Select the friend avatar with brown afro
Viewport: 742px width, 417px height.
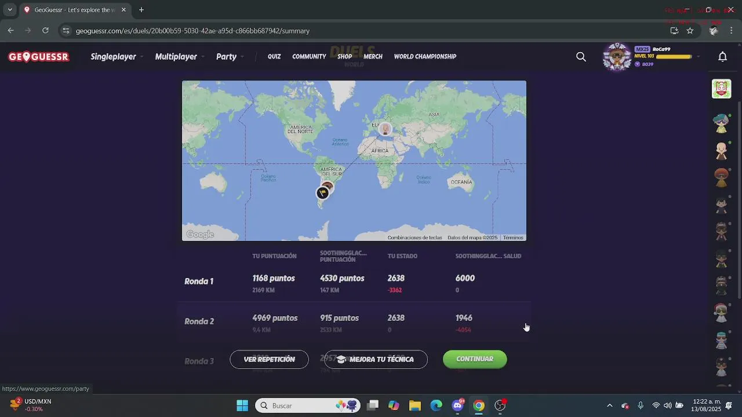pyautogui.click(x=721, y=178)
